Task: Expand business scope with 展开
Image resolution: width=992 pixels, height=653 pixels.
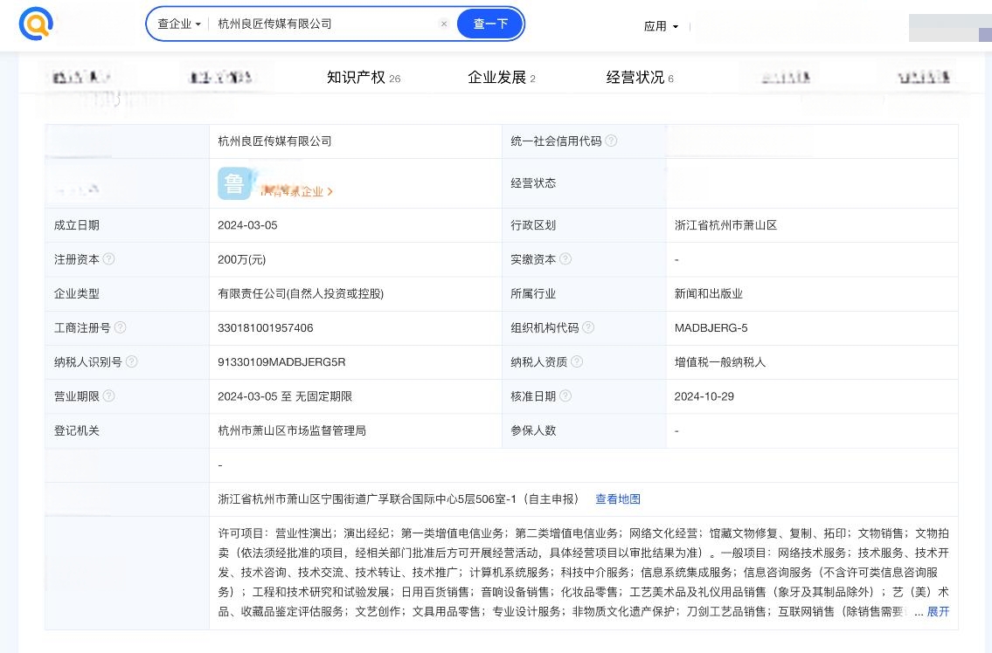Action: [x=938, y=611]
